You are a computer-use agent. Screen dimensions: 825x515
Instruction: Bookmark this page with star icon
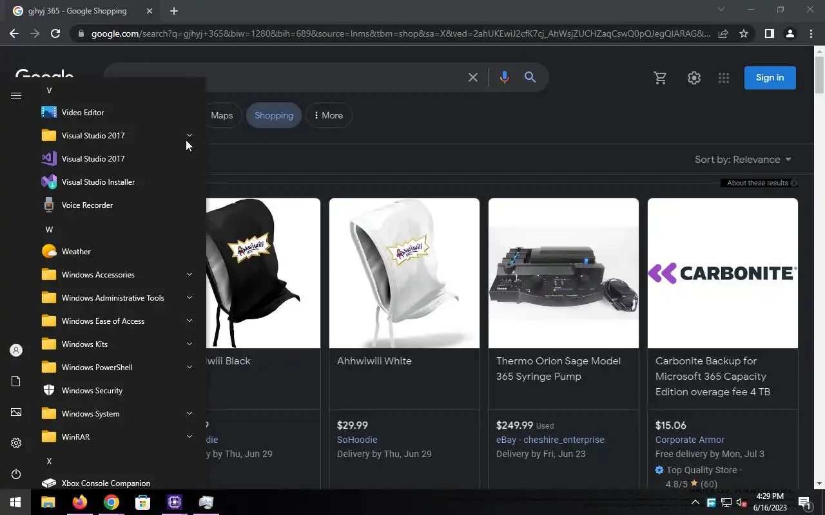pos(744,33)
